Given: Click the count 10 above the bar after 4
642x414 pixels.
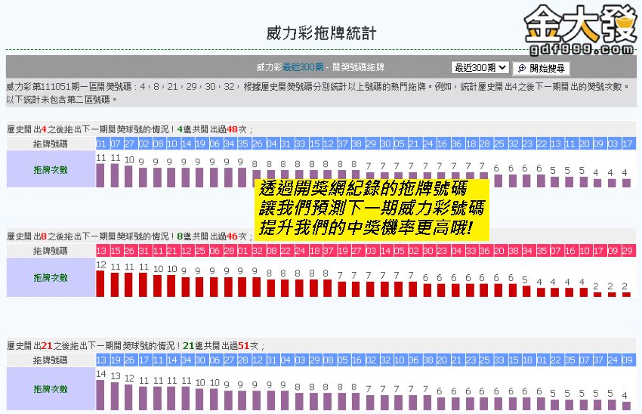Looking at the screenshot, I should [129, 159].
